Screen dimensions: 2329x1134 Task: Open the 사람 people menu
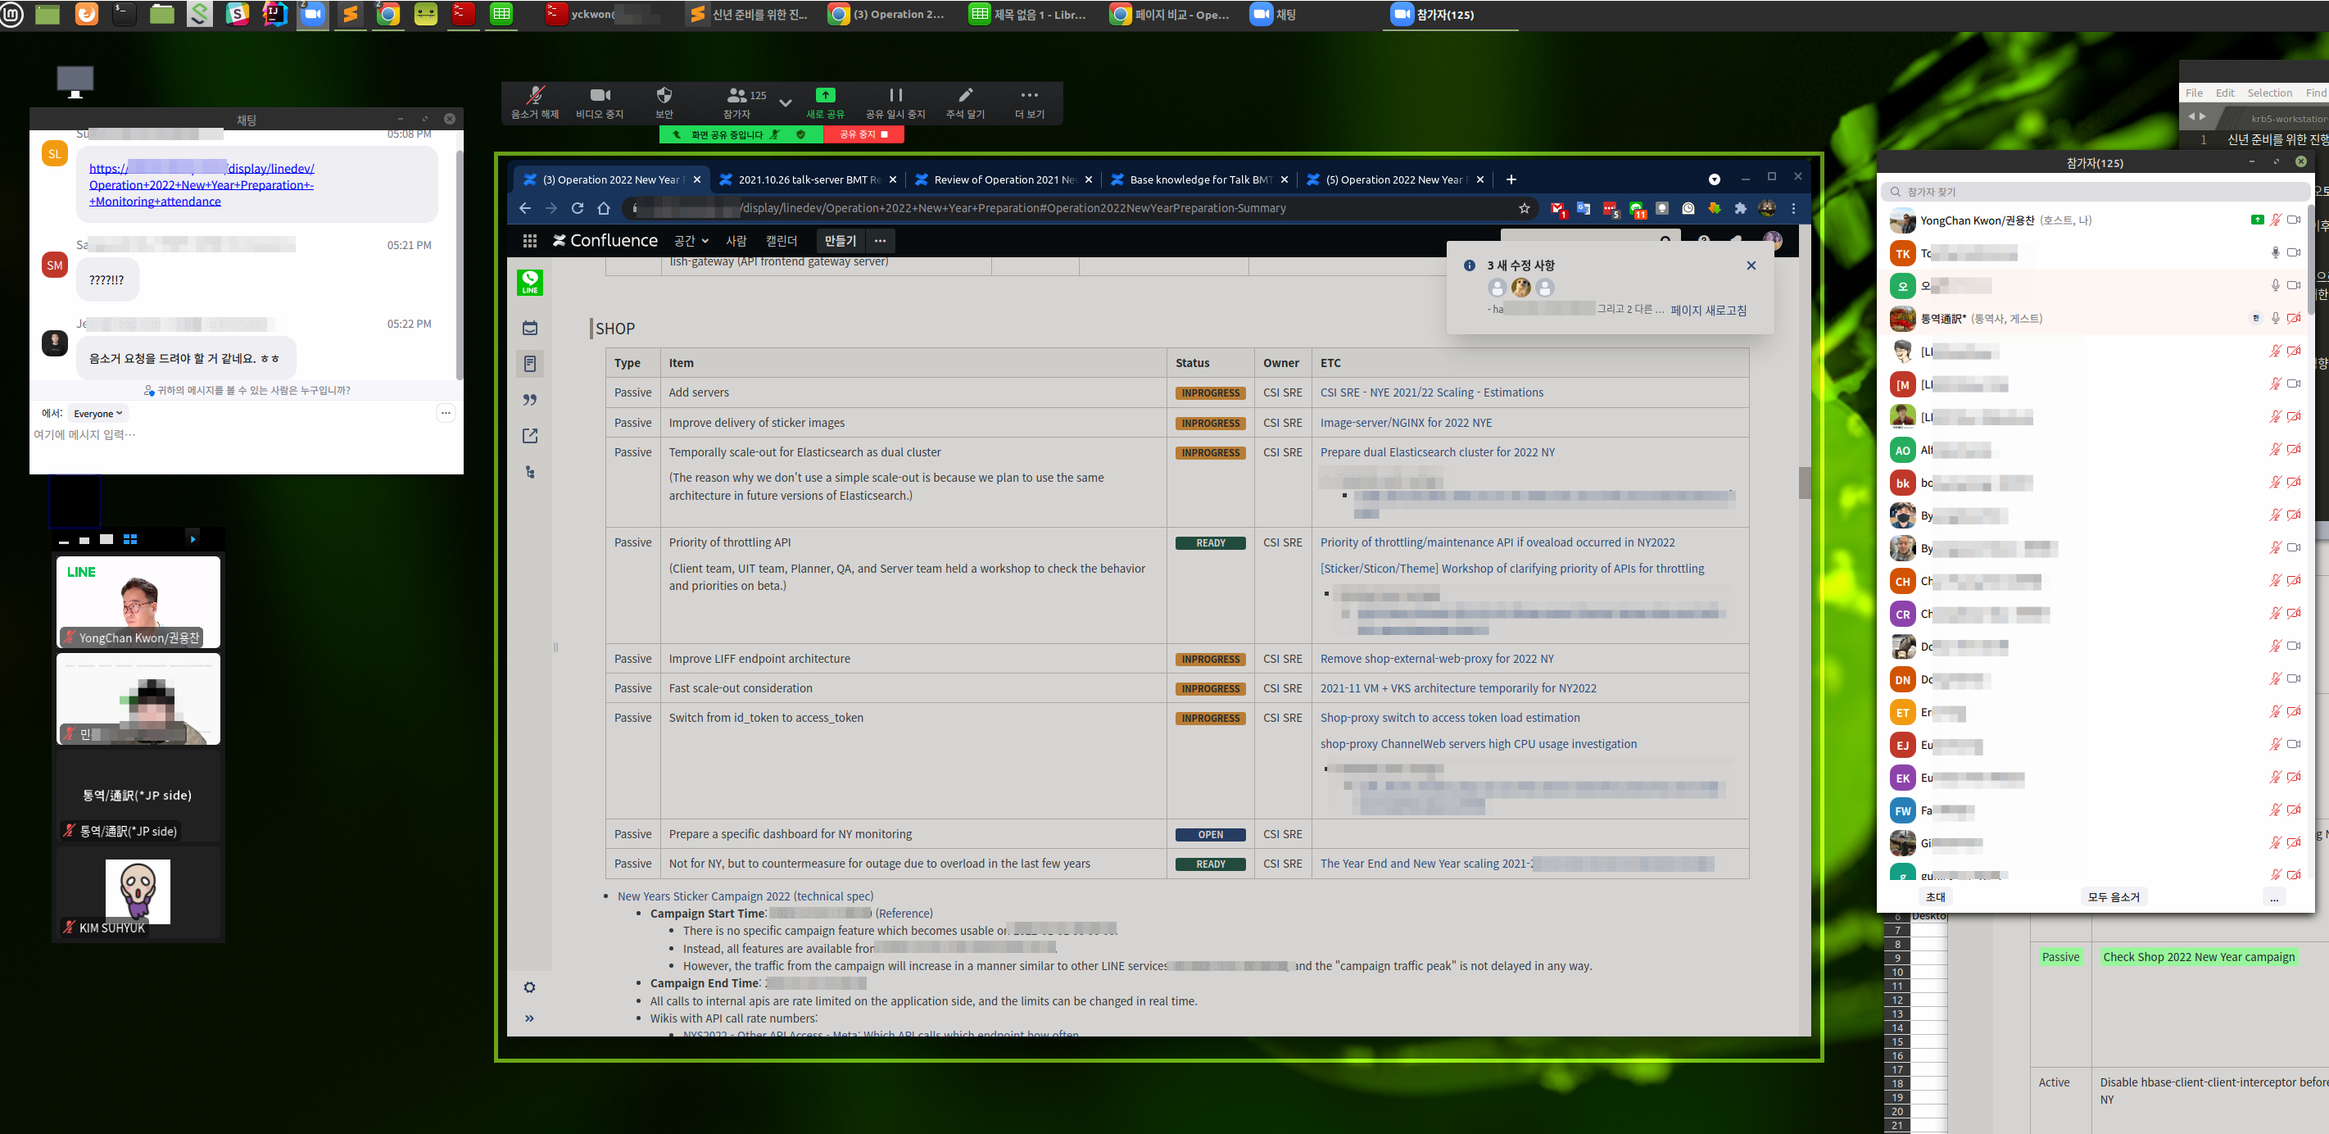tap(736, 241)
